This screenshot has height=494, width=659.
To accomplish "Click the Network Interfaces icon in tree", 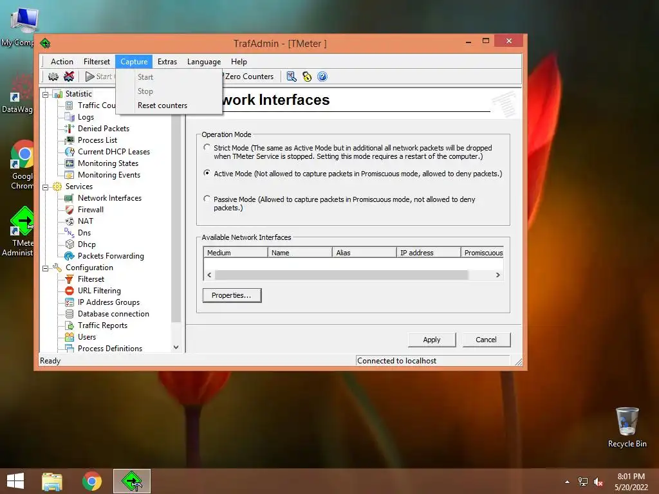I will (70, 198).
